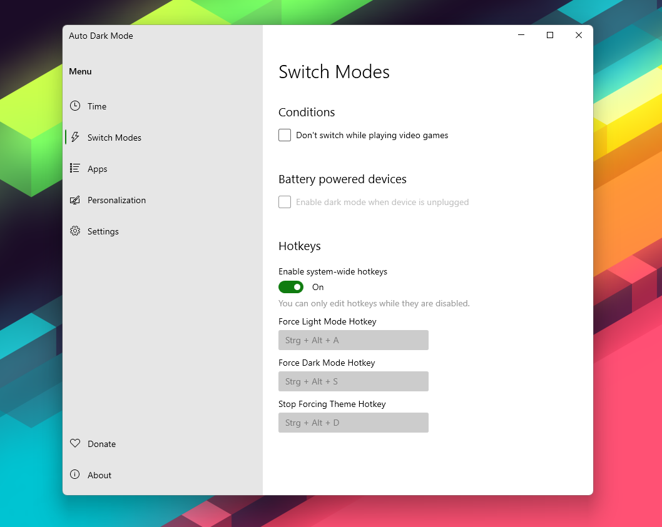
Task: Close the Auto Dark Mode window
Action: [x=578, y=35]
